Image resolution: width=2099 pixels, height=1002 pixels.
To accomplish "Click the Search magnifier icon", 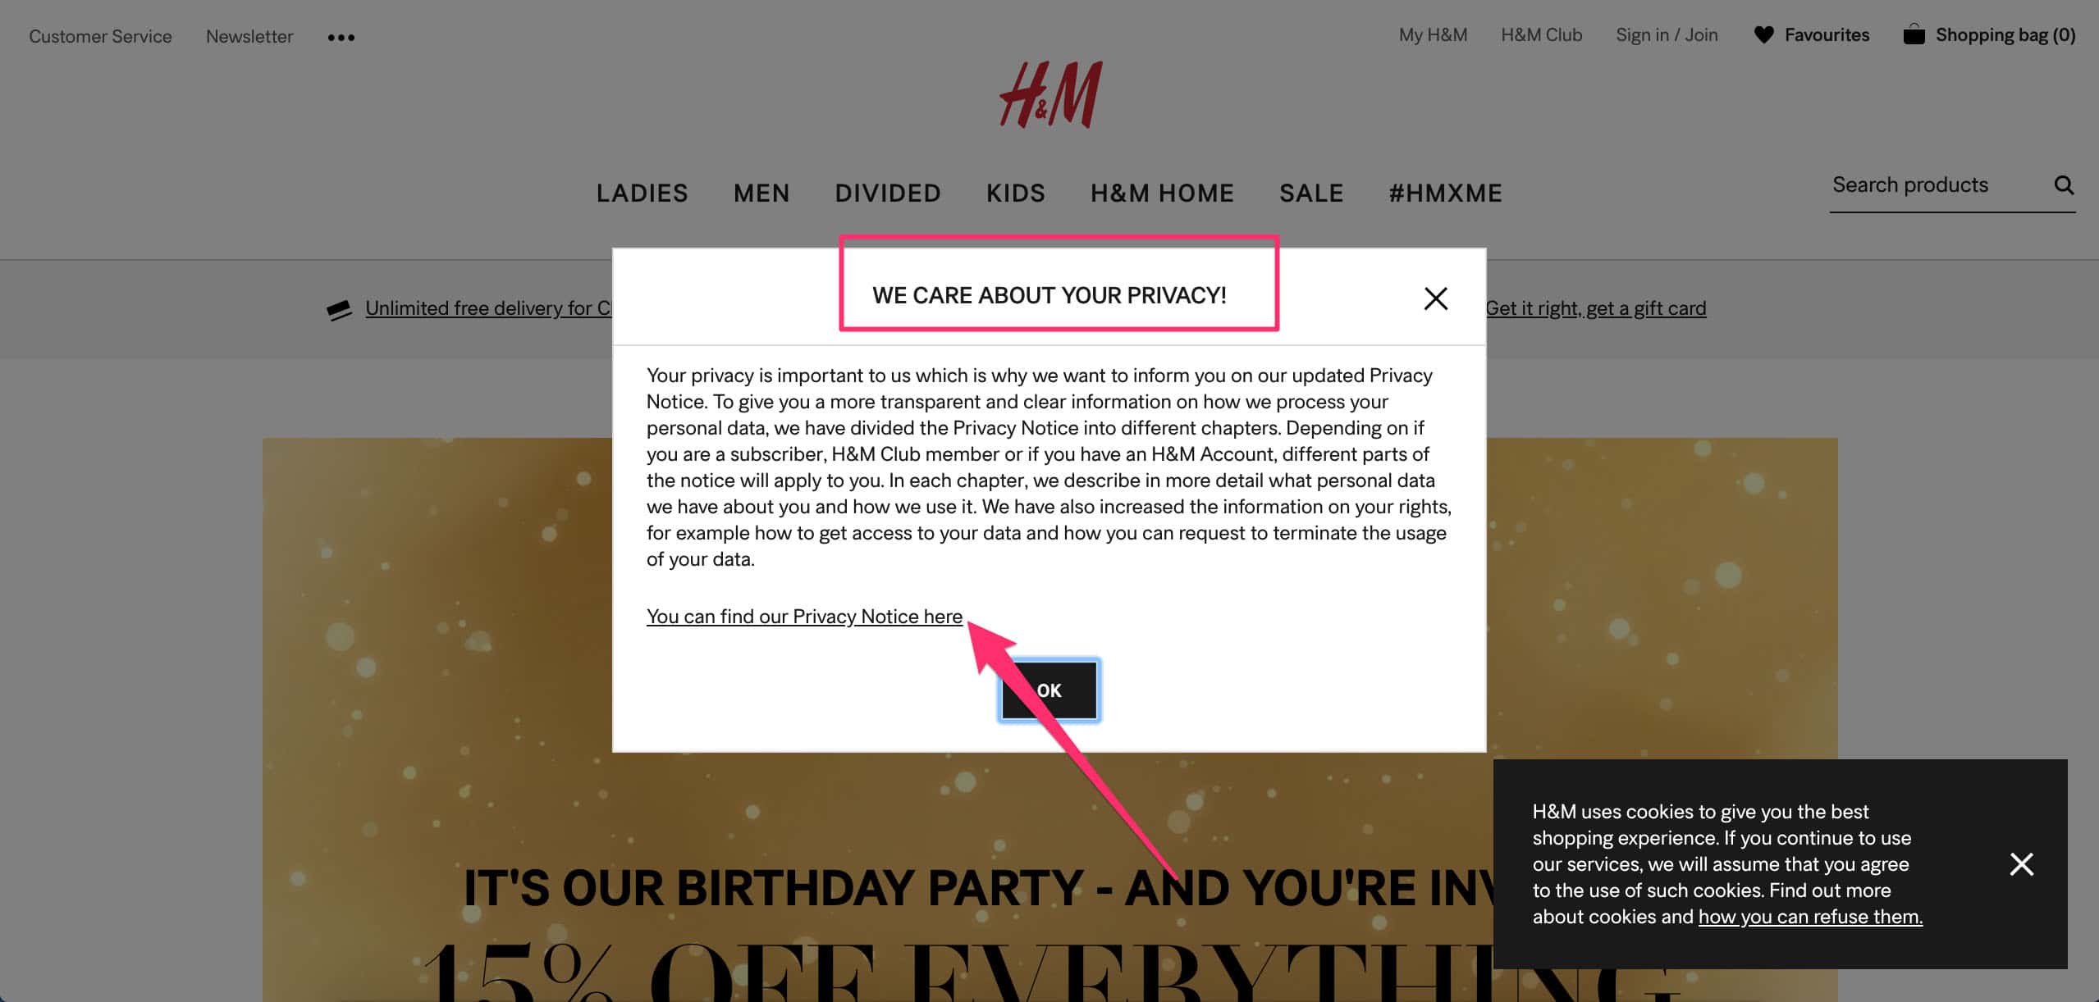I will (x=2065, y=184).
